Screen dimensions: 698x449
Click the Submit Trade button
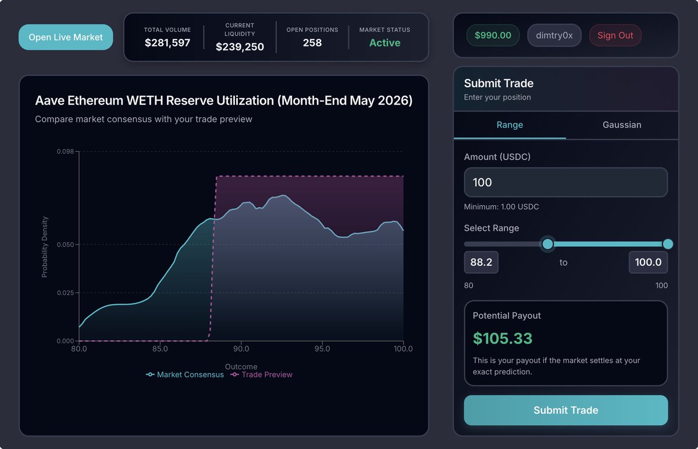tap(566, 410)
